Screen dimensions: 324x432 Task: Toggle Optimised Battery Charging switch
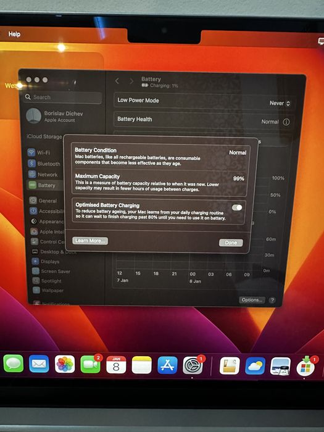pyautogui.click(x=237, y=207)
